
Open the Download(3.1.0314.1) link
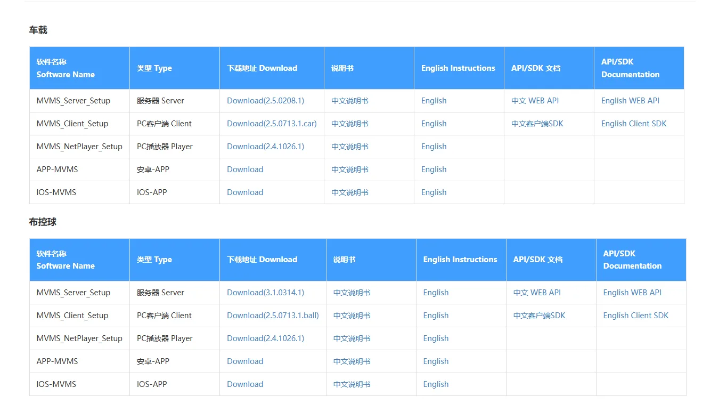click(265, 293)
